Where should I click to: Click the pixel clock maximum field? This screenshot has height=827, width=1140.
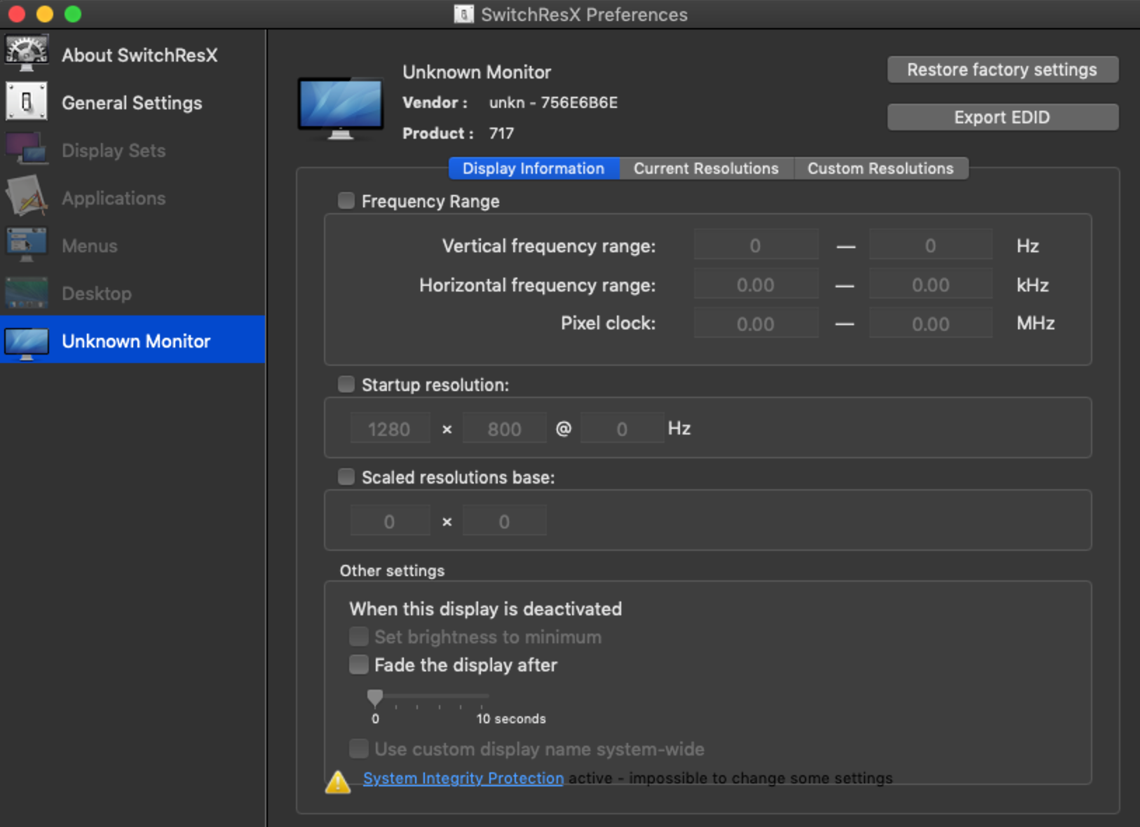pos(930,324)
